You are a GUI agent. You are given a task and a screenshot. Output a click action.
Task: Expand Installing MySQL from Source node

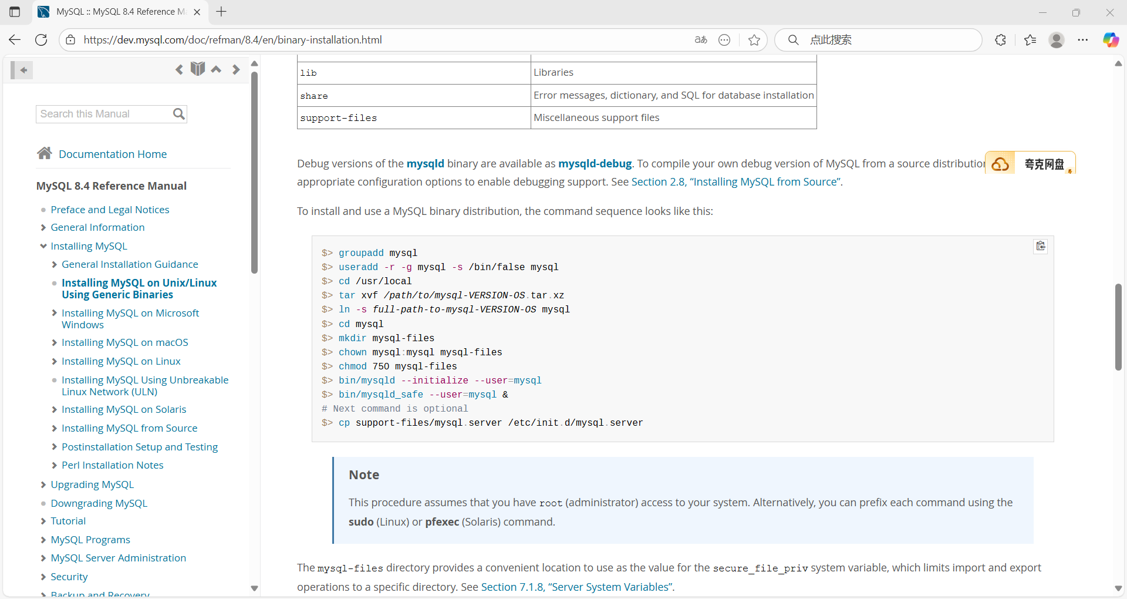click(x=54, y=428)
